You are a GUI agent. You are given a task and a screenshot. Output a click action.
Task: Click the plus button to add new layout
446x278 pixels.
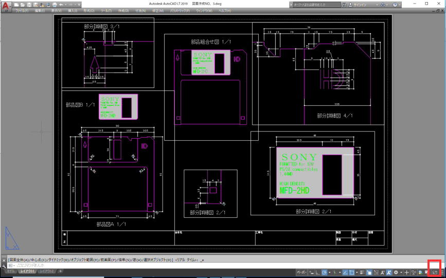pos(60,271)
